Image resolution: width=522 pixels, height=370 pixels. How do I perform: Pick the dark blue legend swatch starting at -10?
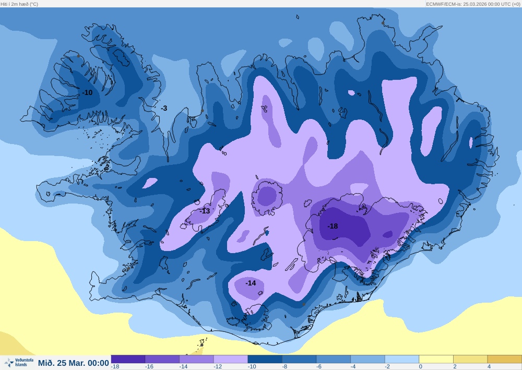coord(265,359)
